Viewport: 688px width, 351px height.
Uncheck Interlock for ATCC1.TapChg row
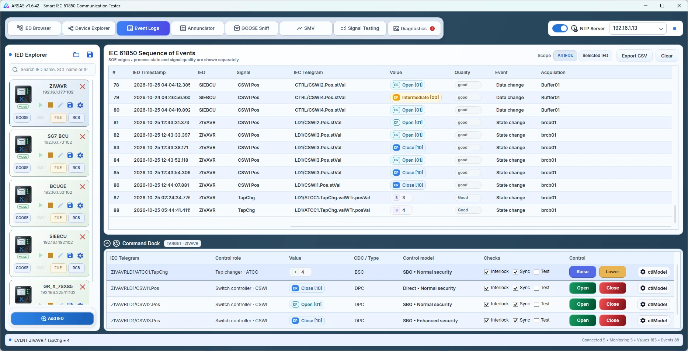coord(487,272)
